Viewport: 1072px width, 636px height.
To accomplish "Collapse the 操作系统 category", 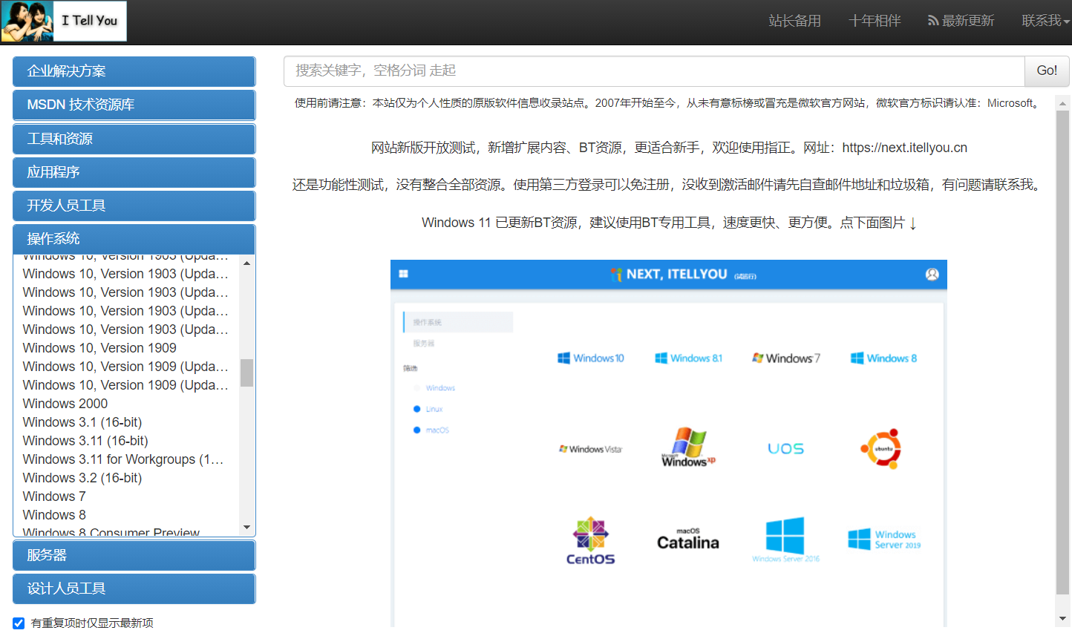I will click(x=134, y=239).
